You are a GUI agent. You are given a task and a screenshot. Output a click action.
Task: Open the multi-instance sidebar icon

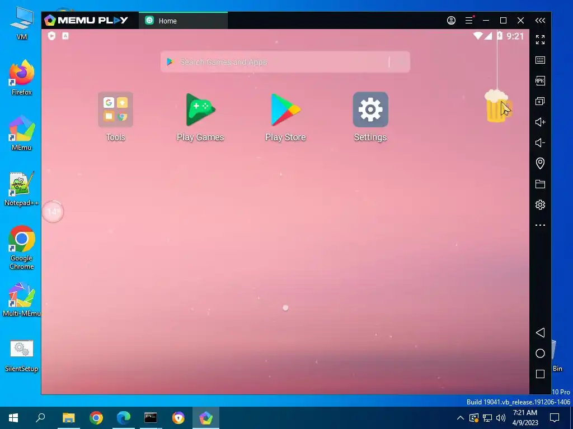(x=540, y=102)
